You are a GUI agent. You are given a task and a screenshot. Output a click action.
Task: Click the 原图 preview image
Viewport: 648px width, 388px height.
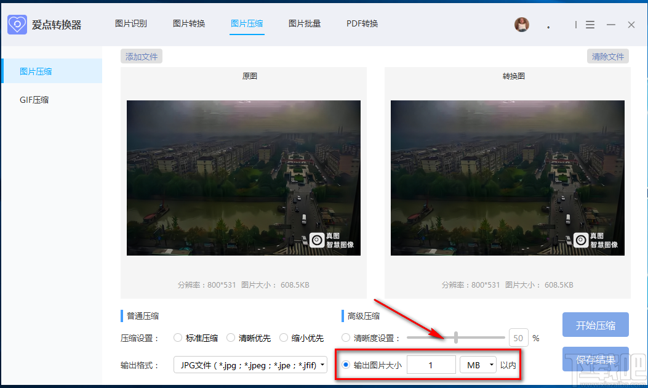(244, 178)
